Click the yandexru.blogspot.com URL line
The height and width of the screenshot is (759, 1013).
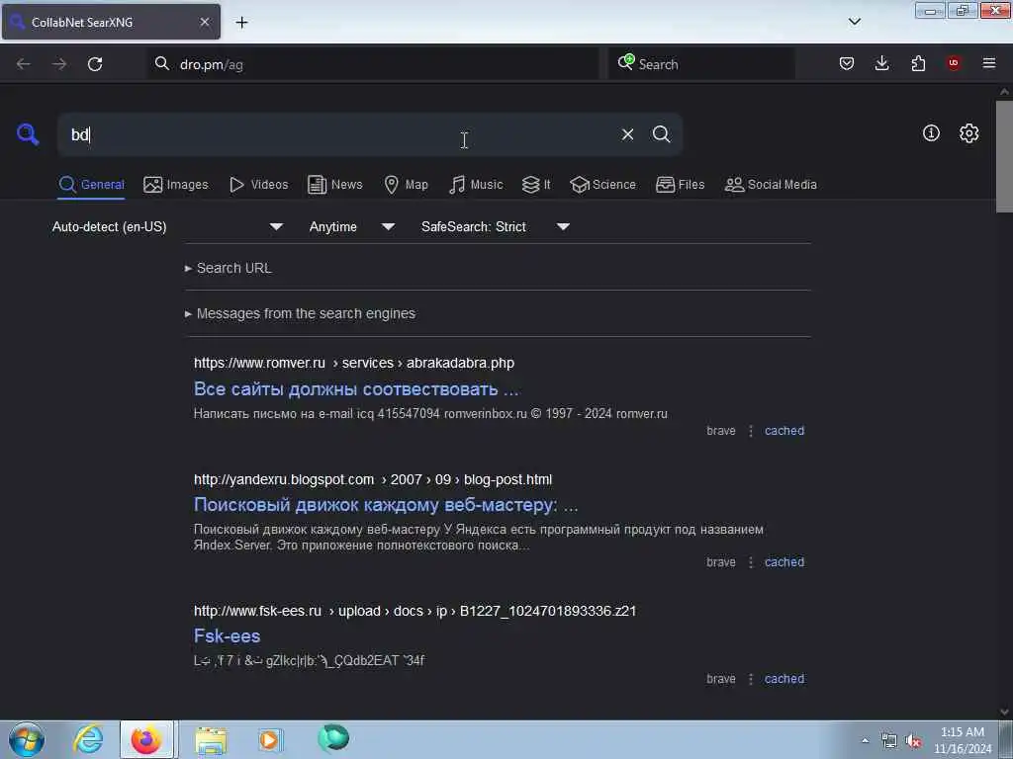(x=373, y=479)
